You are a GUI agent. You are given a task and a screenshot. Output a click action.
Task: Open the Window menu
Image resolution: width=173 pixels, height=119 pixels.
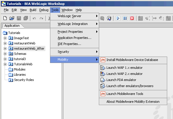point(67,10)
